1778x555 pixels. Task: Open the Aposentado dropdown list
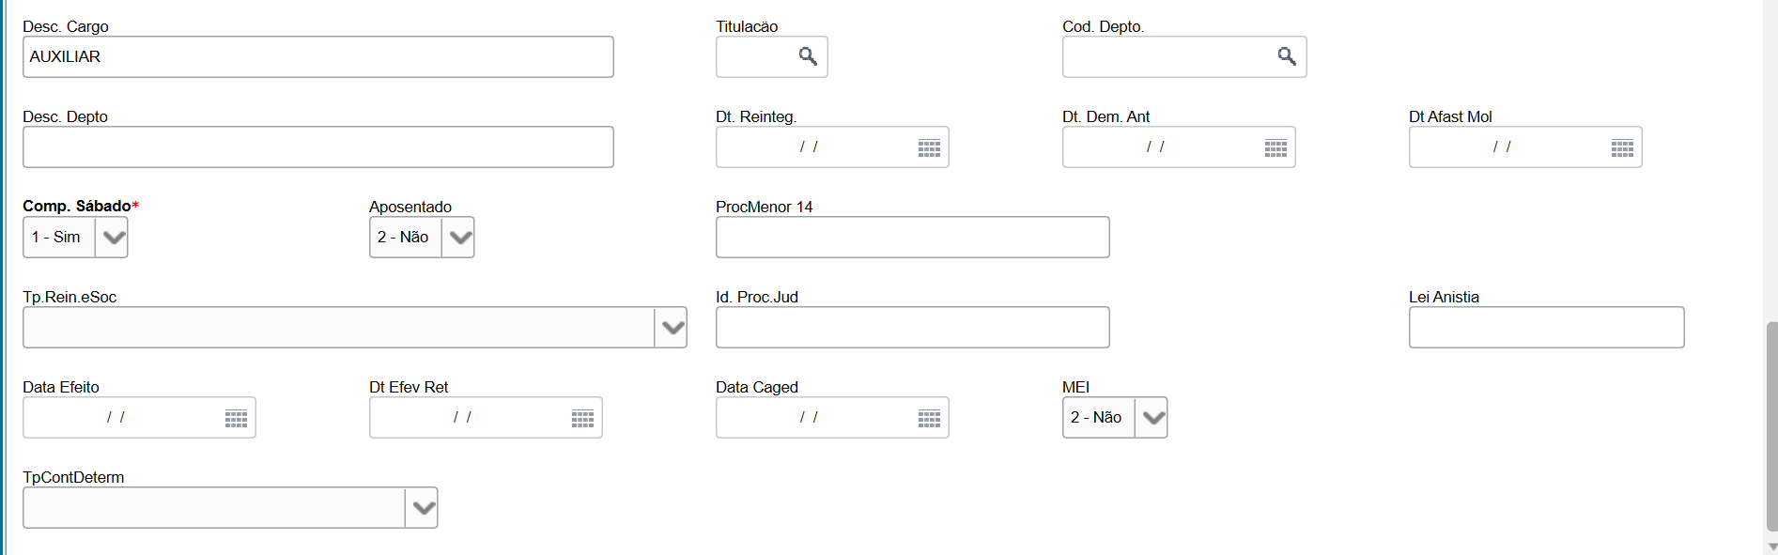(459, 238)
